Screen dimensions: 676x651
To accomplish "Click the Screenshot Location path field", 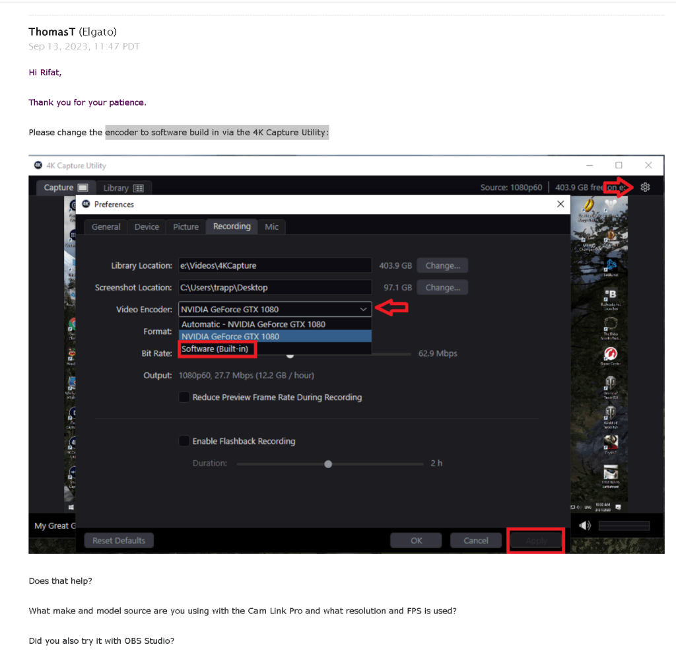I will pyautogui.click(x=275, y=288).
